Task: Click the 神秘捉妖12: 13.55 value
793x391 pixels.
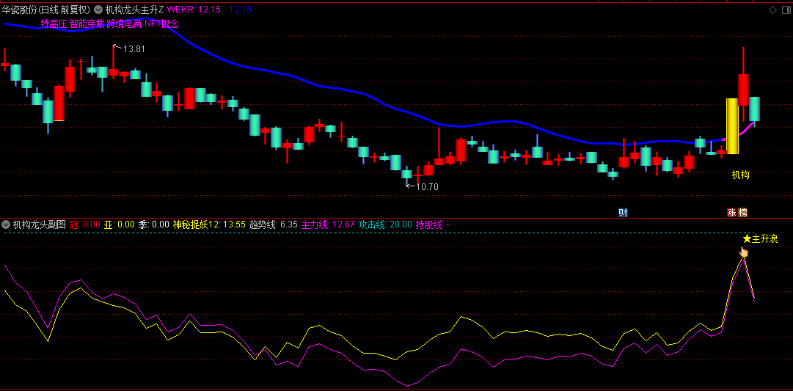Action: (209, 224)
